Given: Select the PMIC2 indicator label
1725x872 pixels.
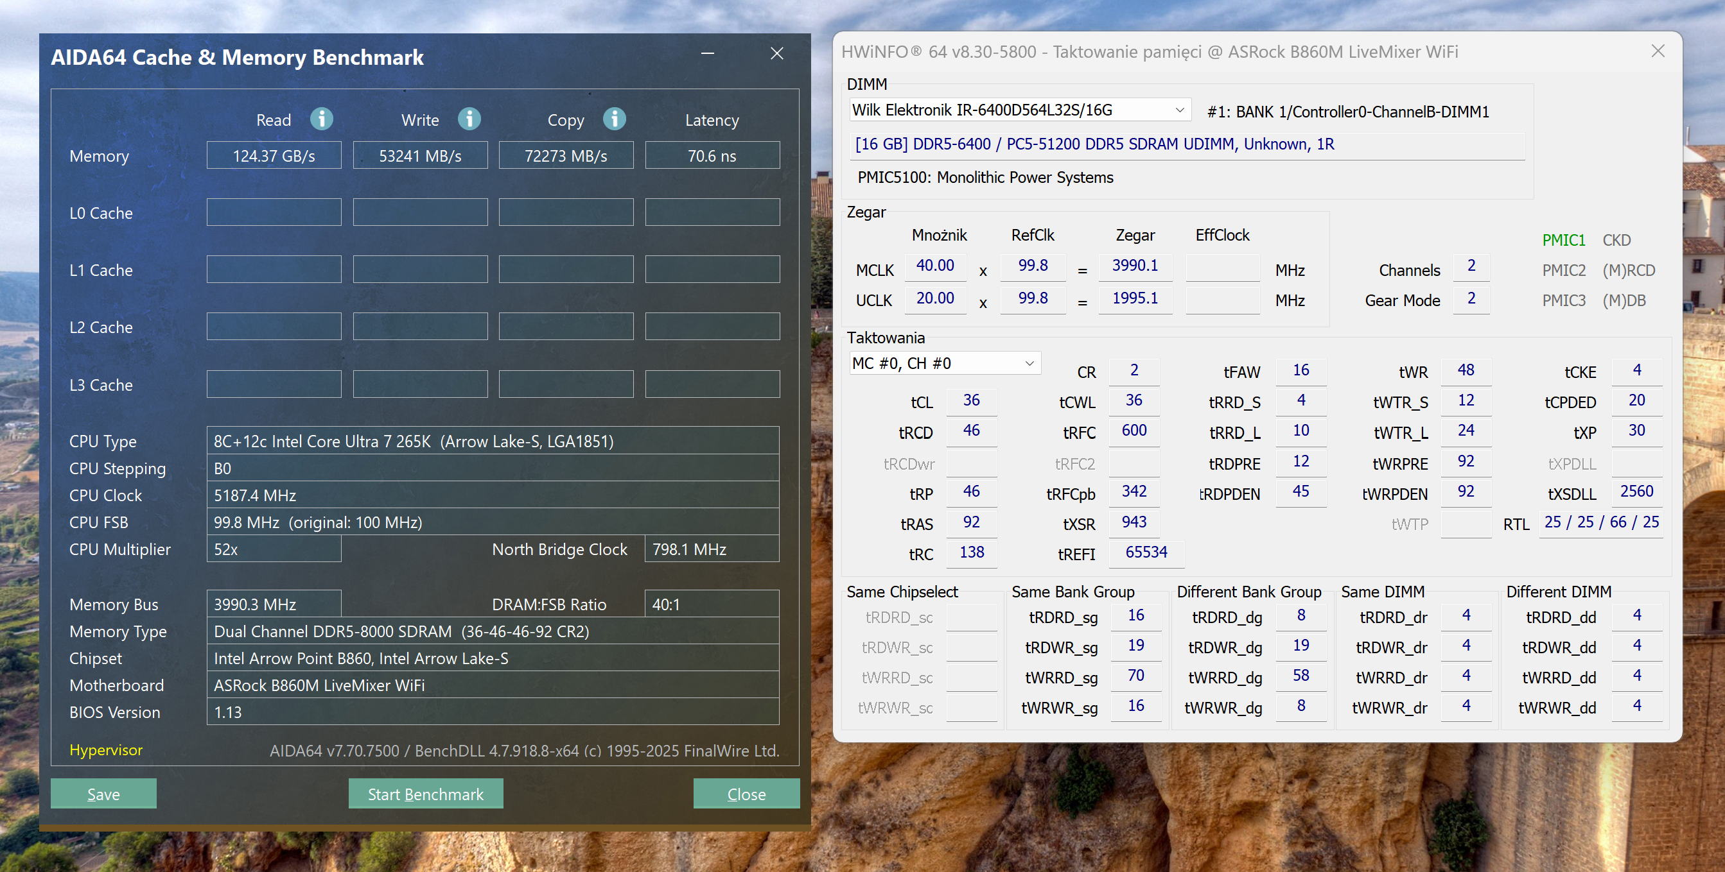Looking at the screenshot, I should [1563, 270].
